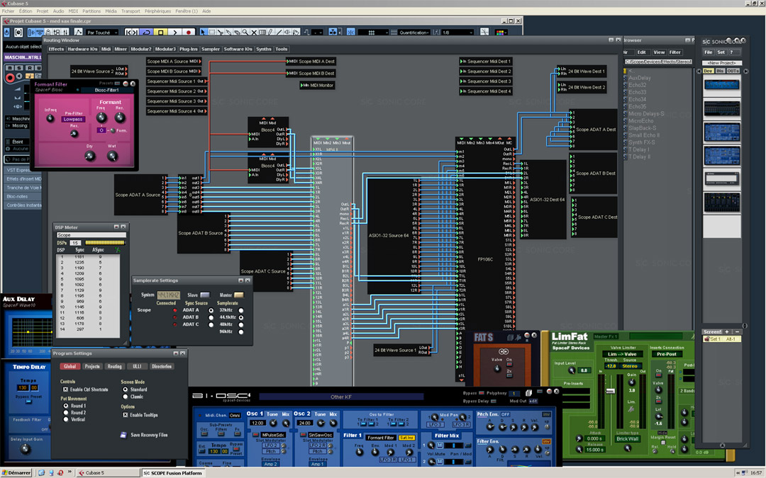Viewport: 766px width, 478px height.
Task: Select the Draw pencil tool
Action: point(271,33)
